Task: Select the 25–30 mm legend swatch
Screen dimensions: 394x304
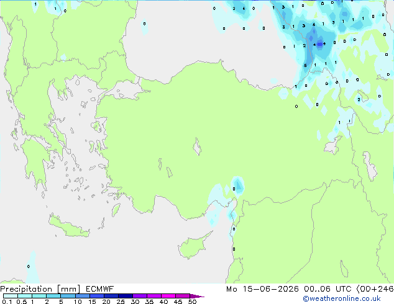Action: [x=125, y=296]
